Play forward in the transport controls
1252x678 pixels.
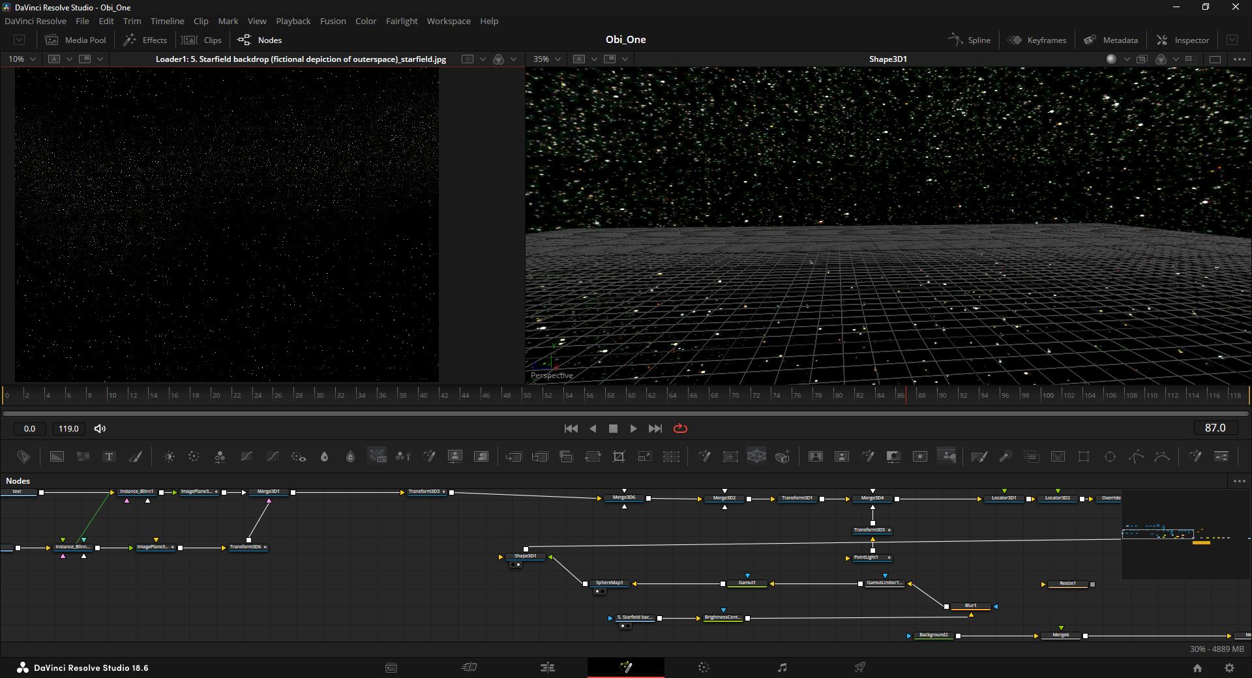633,428
